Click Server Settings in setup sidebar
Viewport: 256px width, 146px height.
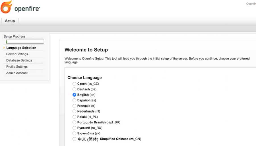17,54
